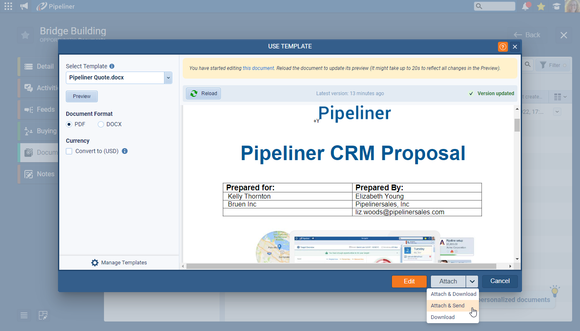Choose Attach & Send from the menu
580x331 pixels.
coord(448,306)
